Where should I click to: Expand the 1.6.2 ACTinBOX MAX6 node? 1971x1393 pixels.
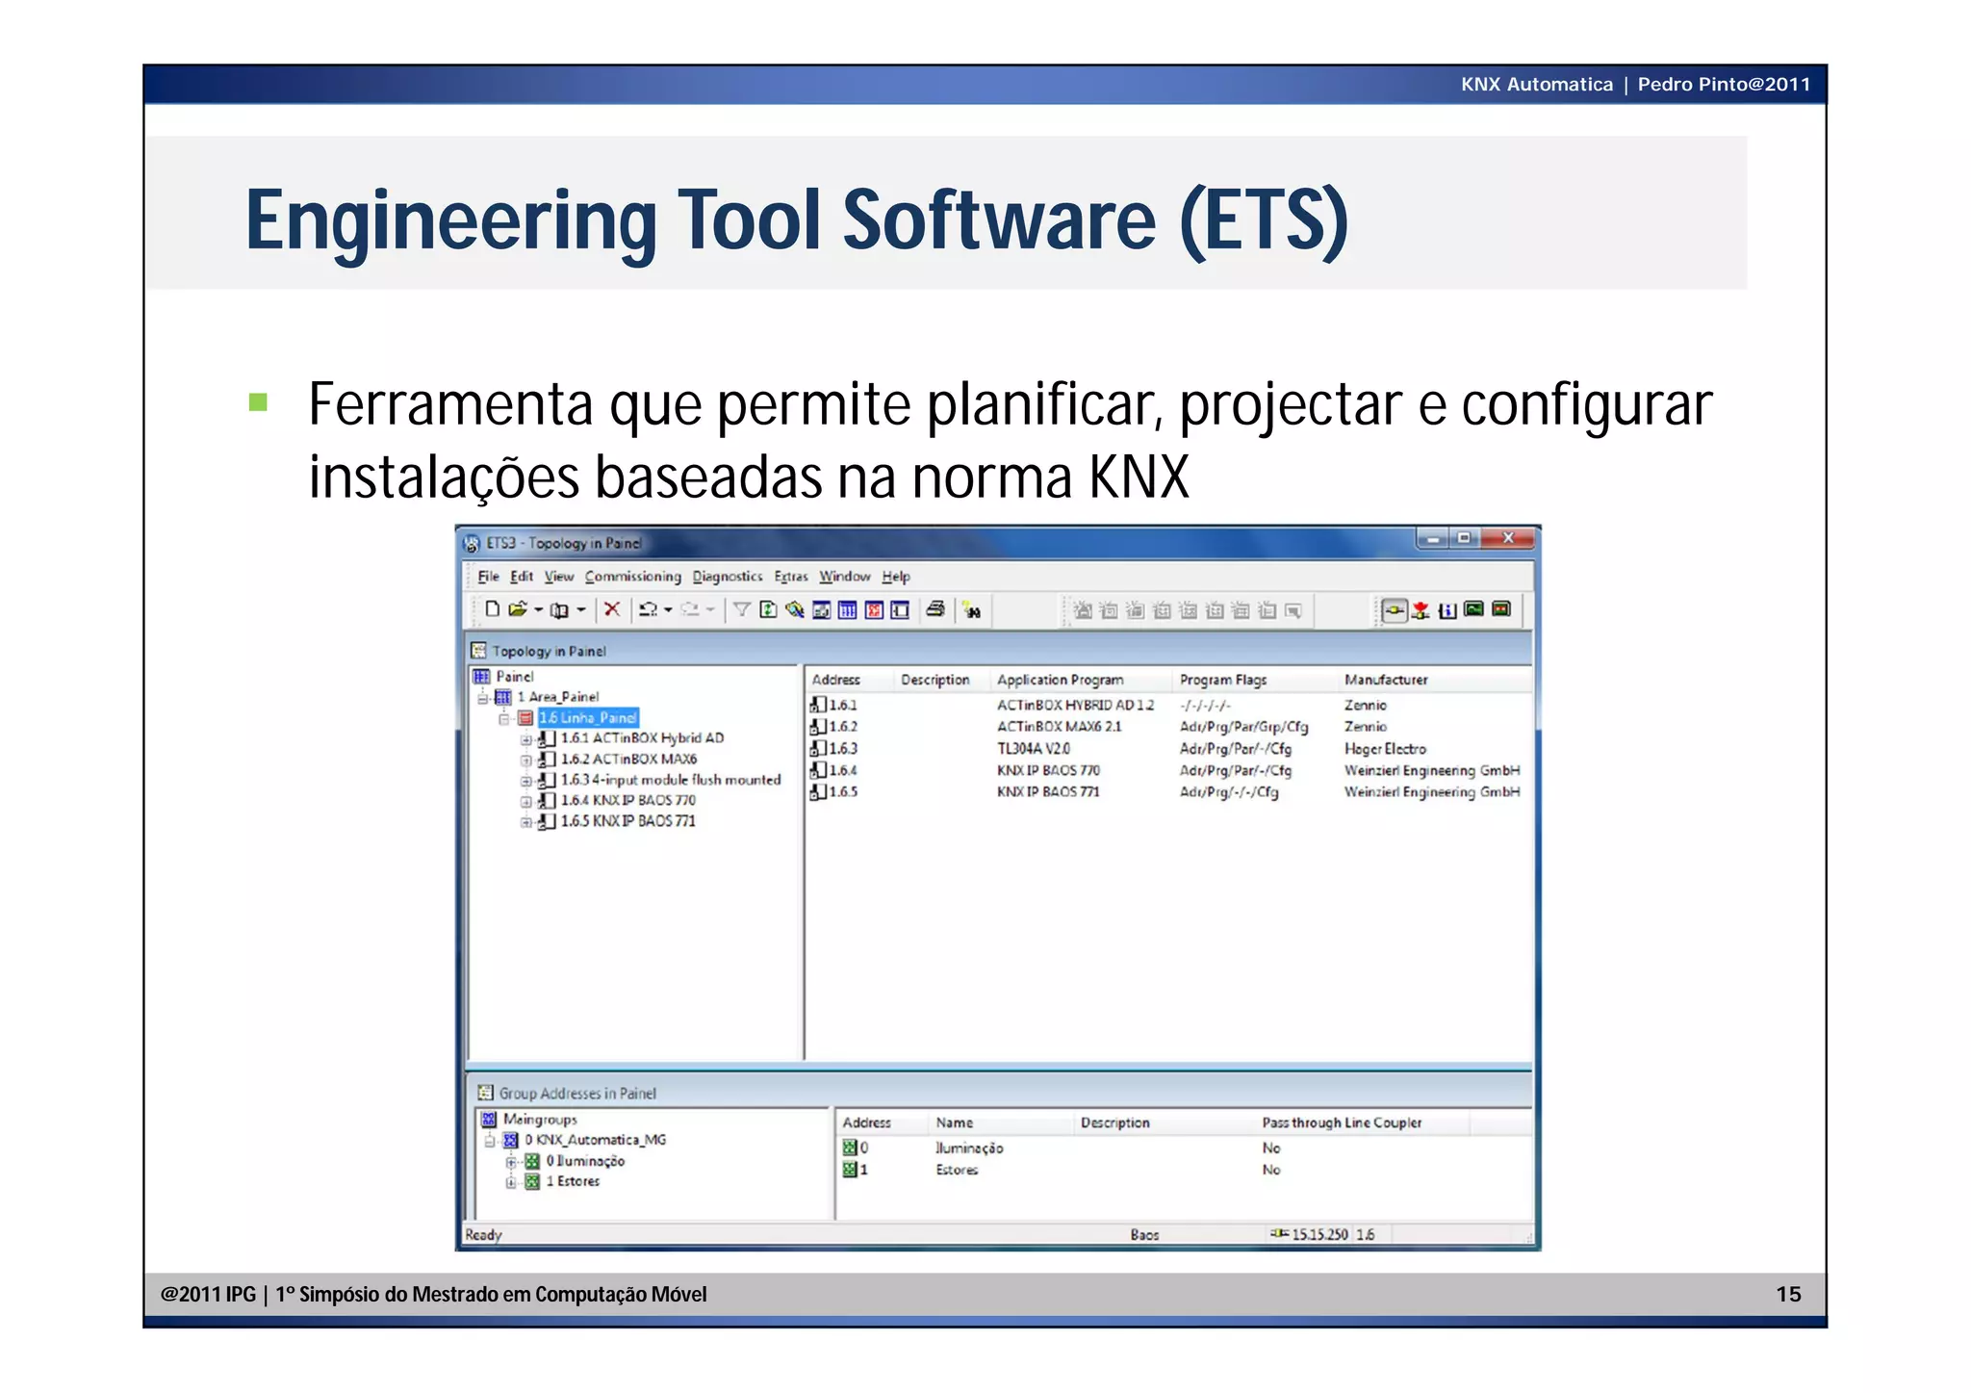526,761
